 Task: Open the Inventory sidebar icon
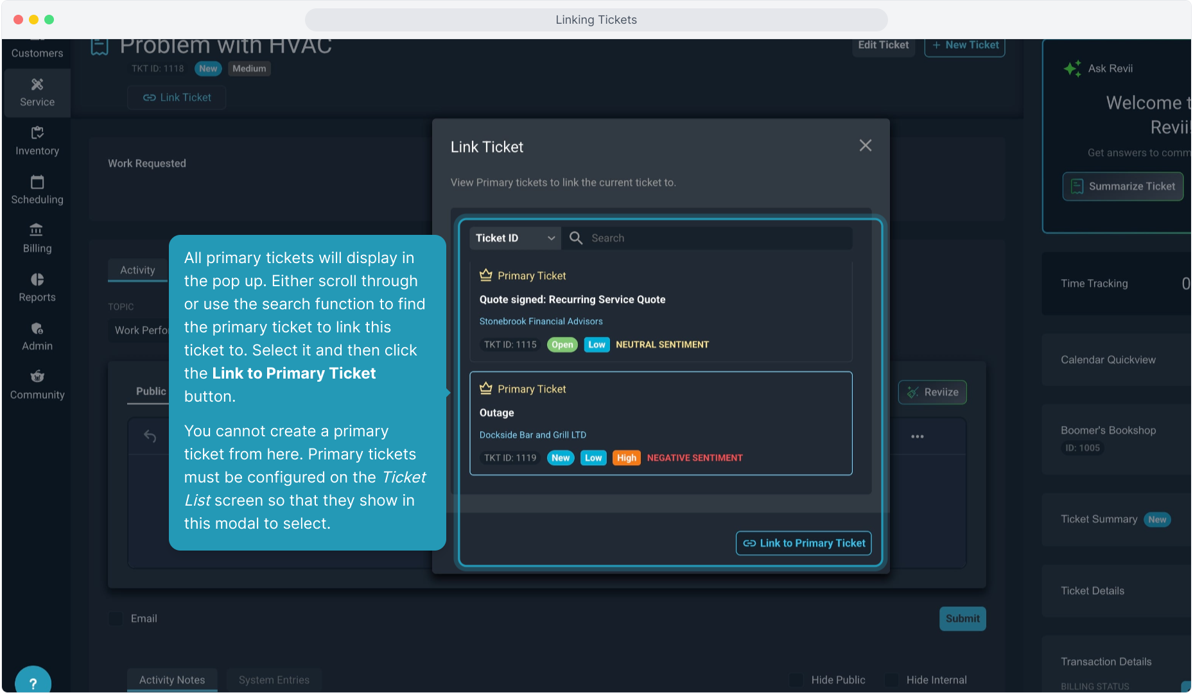[x=37, y=141]
